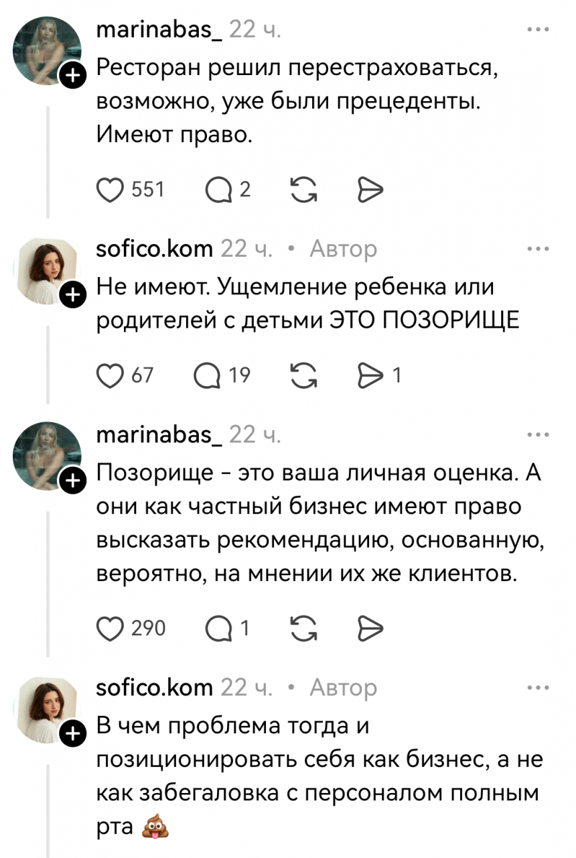Open more options for first marinabas_ comment
The image size is (576, 858).
(538, 30)
